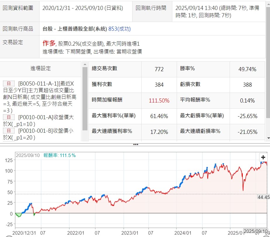The height and width of the screenshot is (237, 270).
Task: Click the left range handle below the chart
Action: (x=9, y=236)
